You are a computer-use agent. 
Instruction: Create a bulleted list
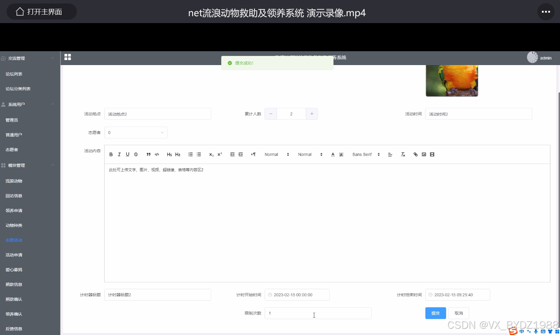click(199, 154)
